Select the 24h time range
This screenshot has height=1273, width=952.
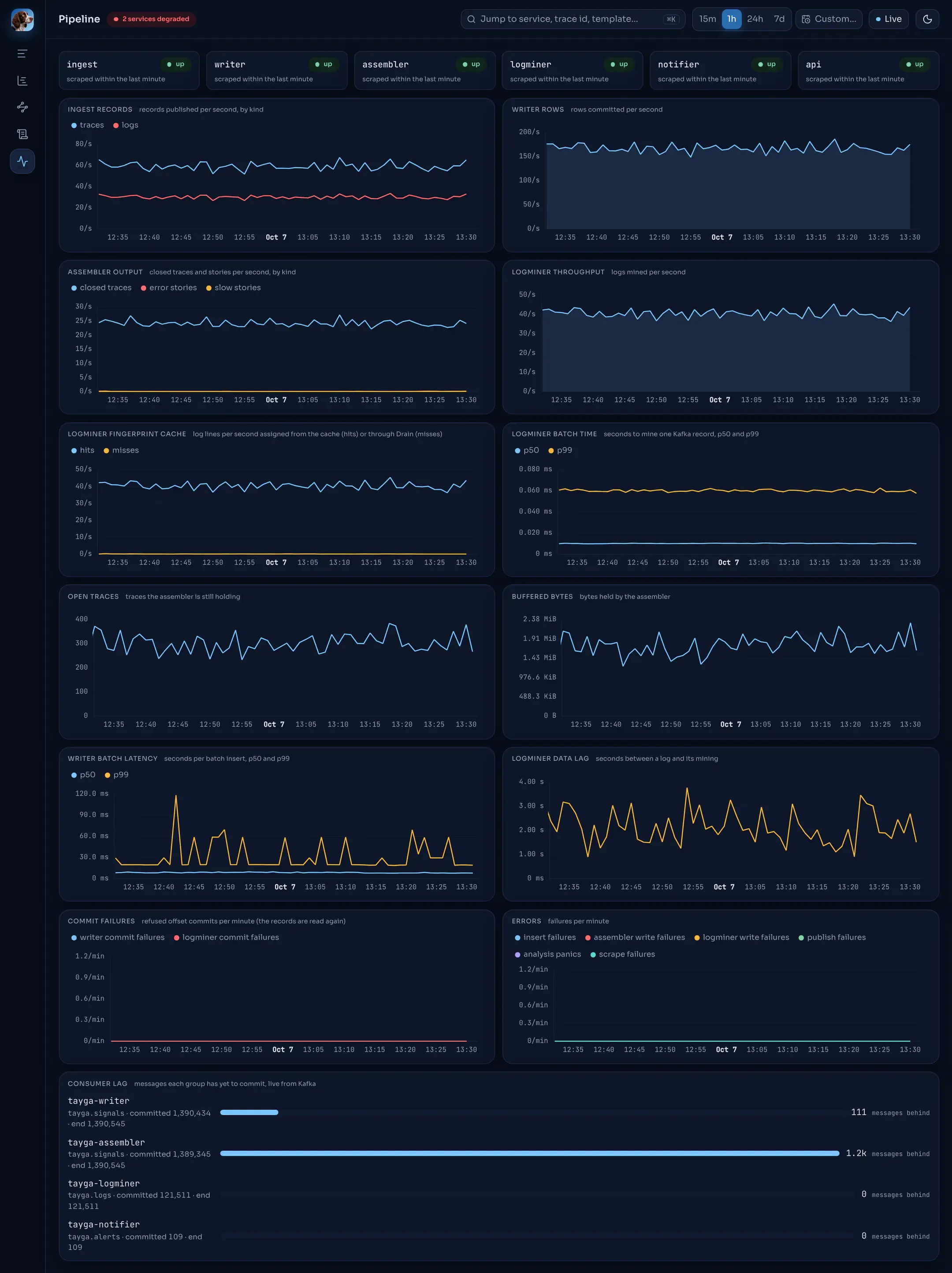pos(755,19)
